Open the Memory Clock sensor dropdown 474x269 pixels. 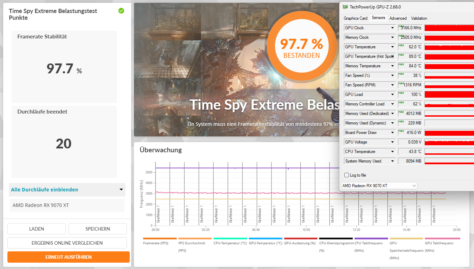tap(392, 37)
